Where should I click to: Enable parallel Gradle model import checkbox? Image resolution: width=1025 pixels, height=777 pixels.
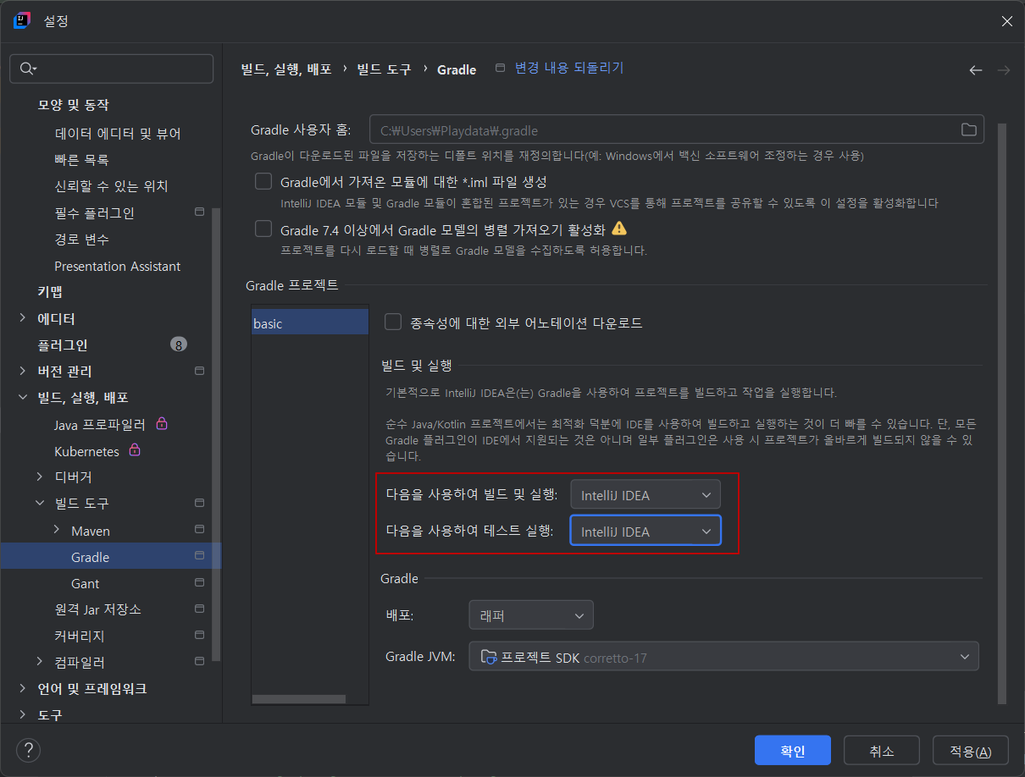tap(263, 229)
